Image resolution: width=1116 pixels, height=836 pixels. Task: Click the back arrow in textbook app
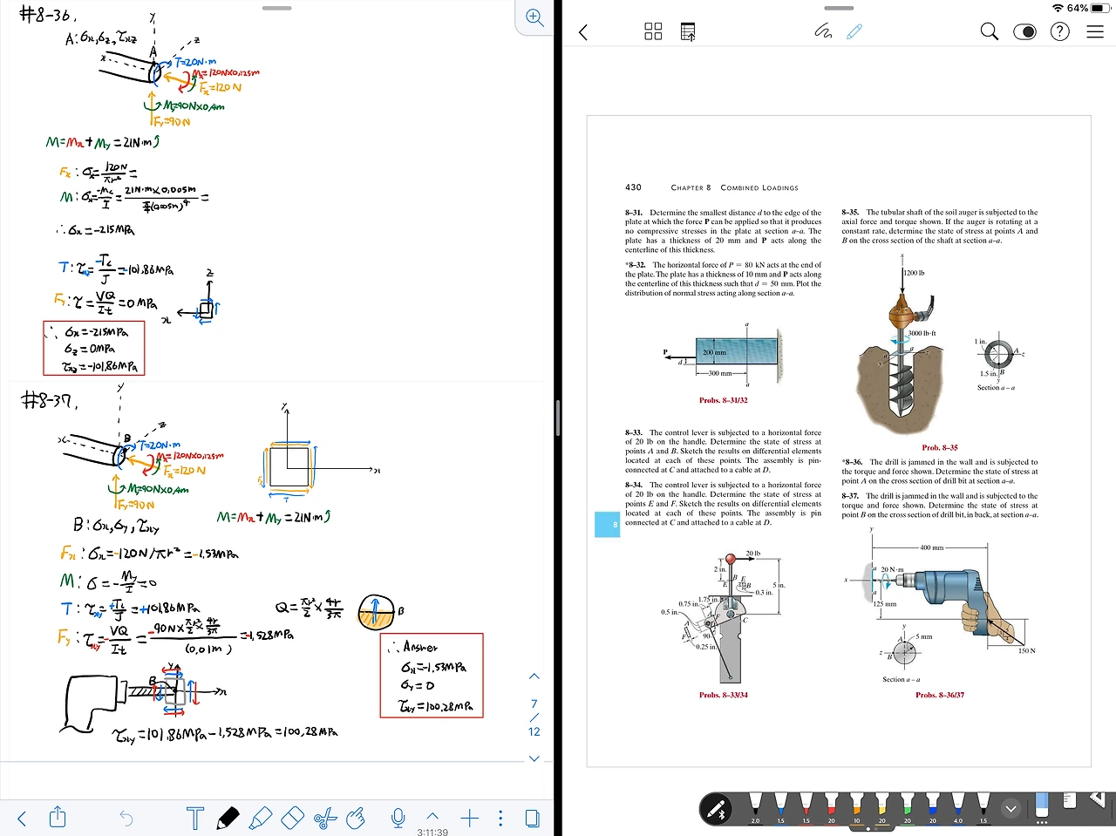pos(583,32)
